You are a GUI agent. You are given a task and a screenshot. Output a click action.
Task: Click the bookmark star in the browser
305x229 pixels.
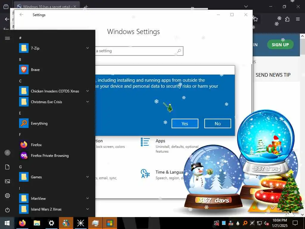[255, 19]
